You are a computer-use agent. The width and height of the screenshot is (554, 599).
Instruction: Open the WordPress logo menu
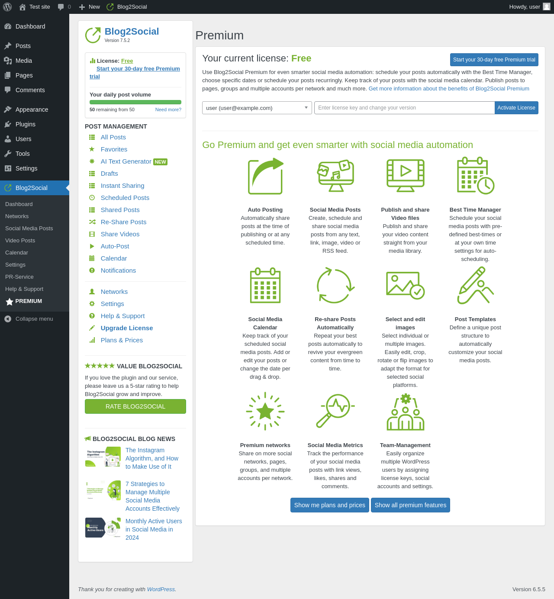(x=7, y=7)
